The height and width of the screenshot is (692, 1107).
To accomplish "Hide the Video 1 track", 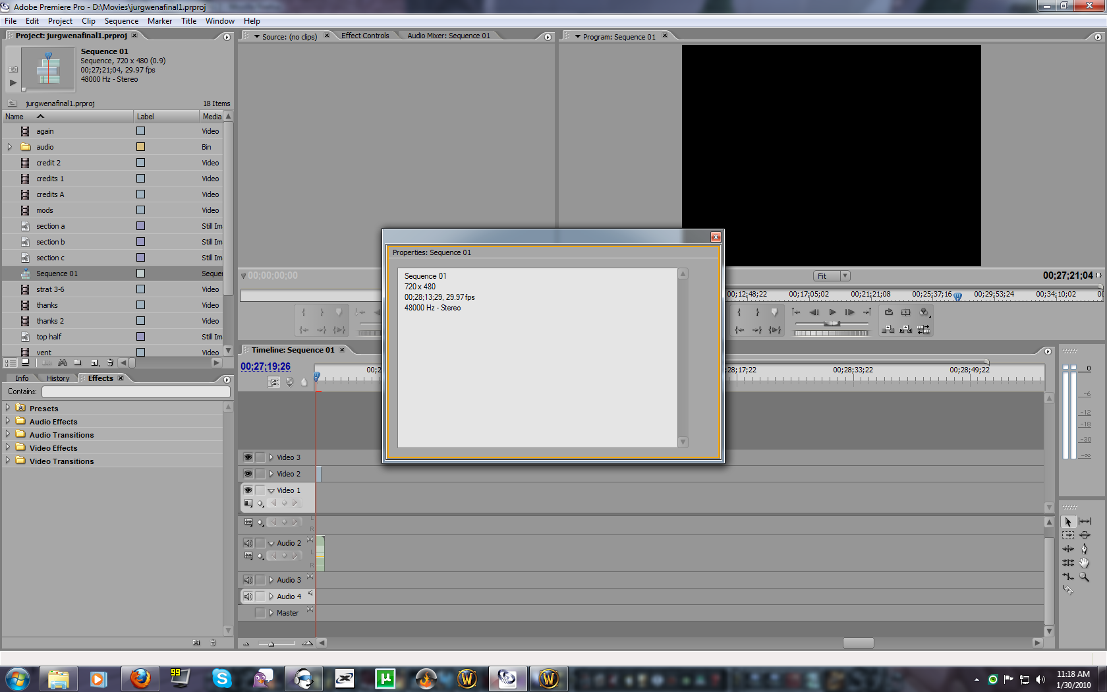I will click(x=248, y=490).
